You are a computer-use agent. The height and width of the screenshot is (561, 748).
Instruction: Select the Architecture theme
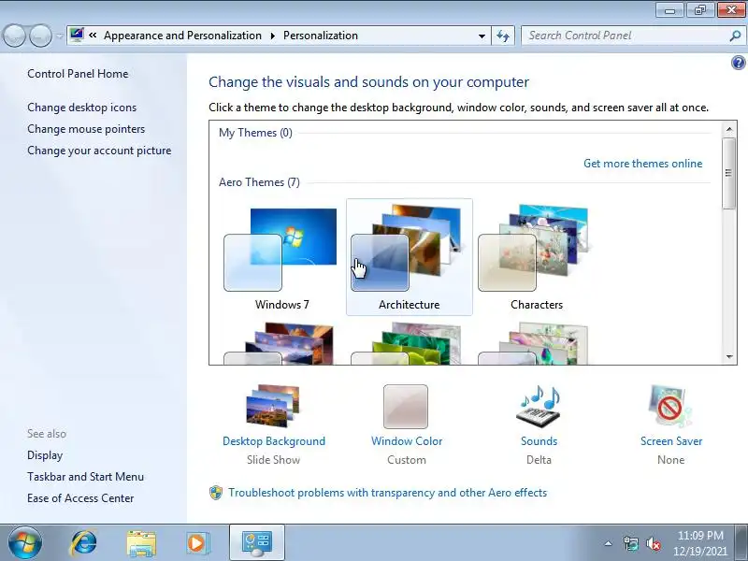410,257
